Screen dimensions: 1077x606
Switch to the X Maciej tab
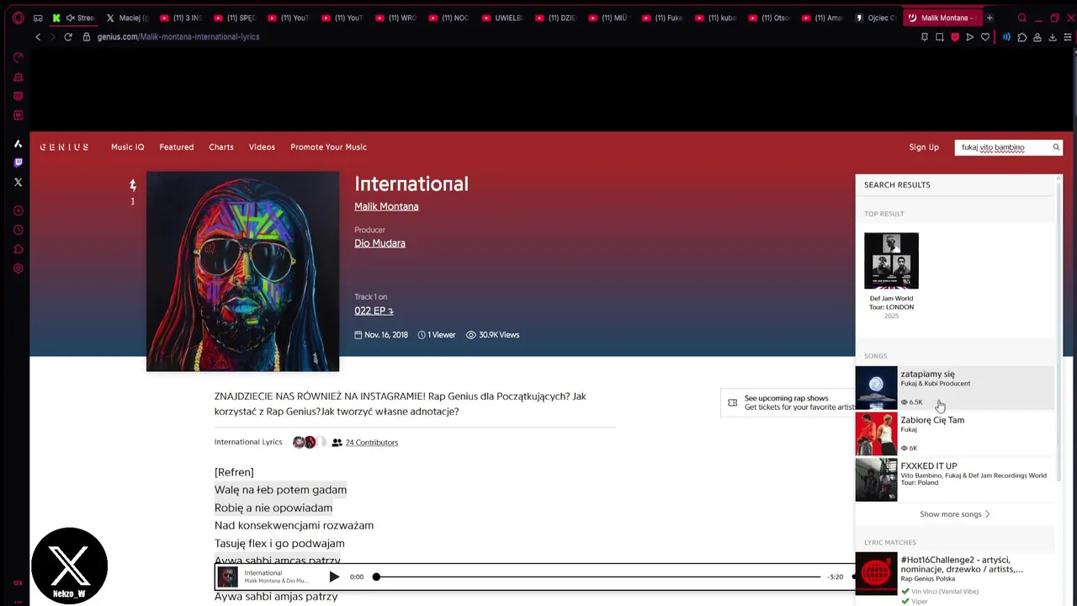[x=127, y=18]
